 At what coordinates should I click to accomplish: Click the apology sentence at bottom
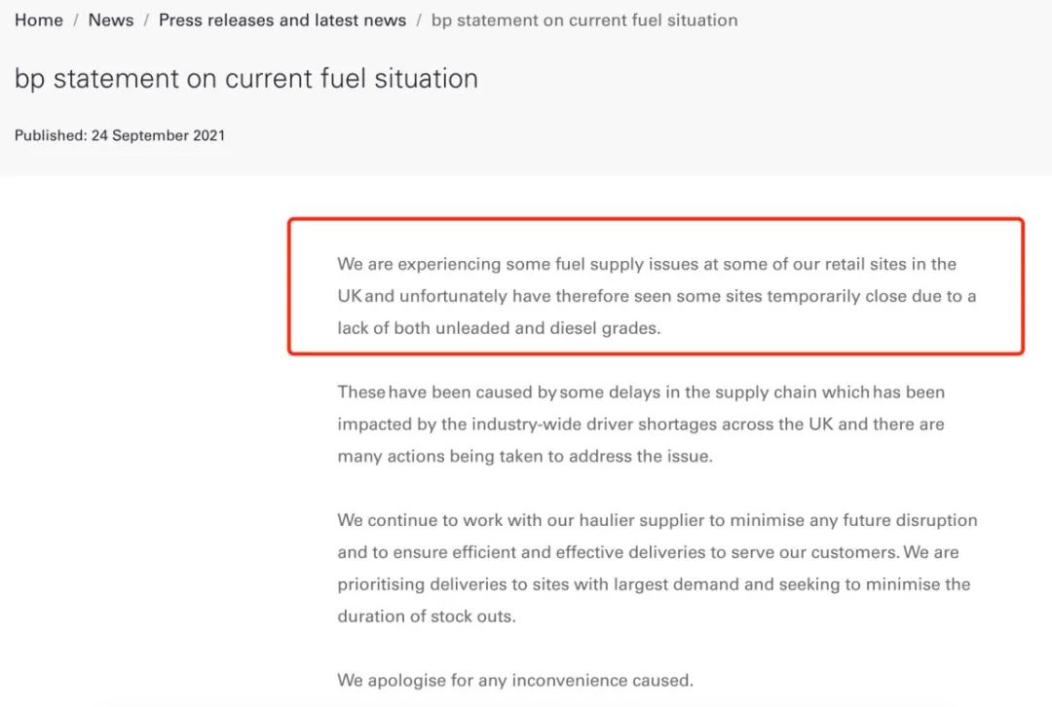pyautogui.click(x=515, y=680)
